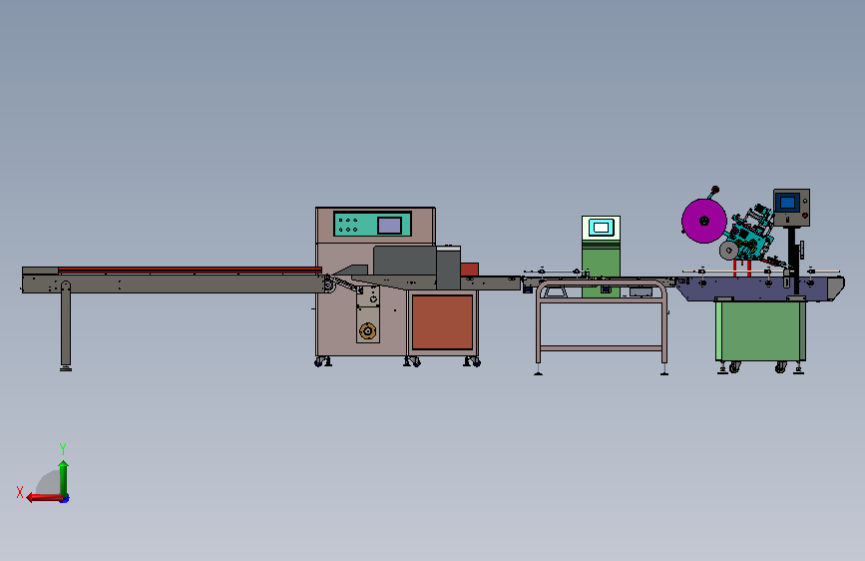The height and width of the screenshot is (561, 865).
Task: Select the teal control panel on packaging machine
Action: click(x=372, y=225)
